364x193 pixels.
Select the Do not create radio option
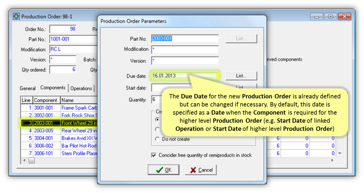point(157,139)
